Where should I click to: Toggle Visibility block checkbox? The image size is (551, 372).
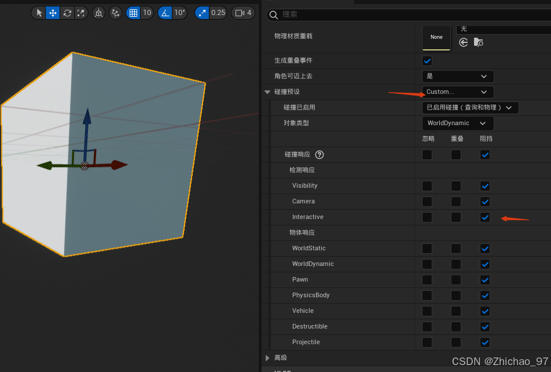pyautogui.click(x=485, y=186)
